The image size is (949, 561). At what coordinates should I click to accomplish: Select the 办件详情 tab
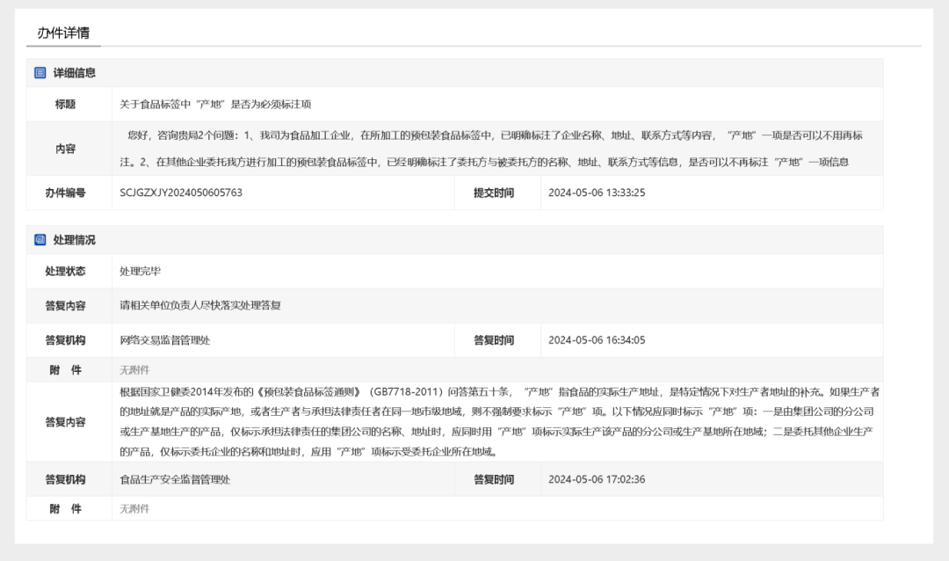tap(63, 33)
